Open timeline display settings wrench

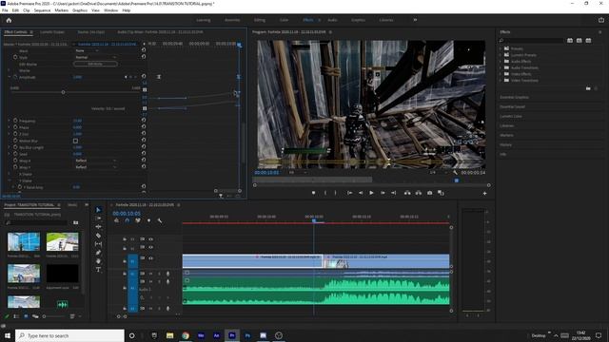pyautogui.click(x=160, y=220)
